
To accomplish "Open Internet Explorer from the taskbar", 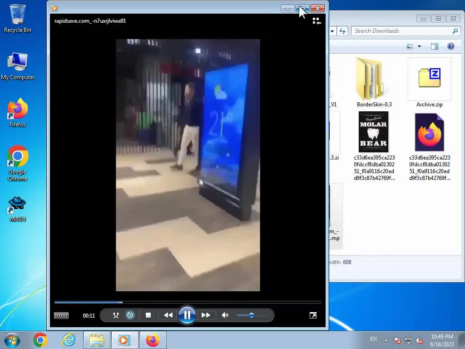I will point(69,340).
